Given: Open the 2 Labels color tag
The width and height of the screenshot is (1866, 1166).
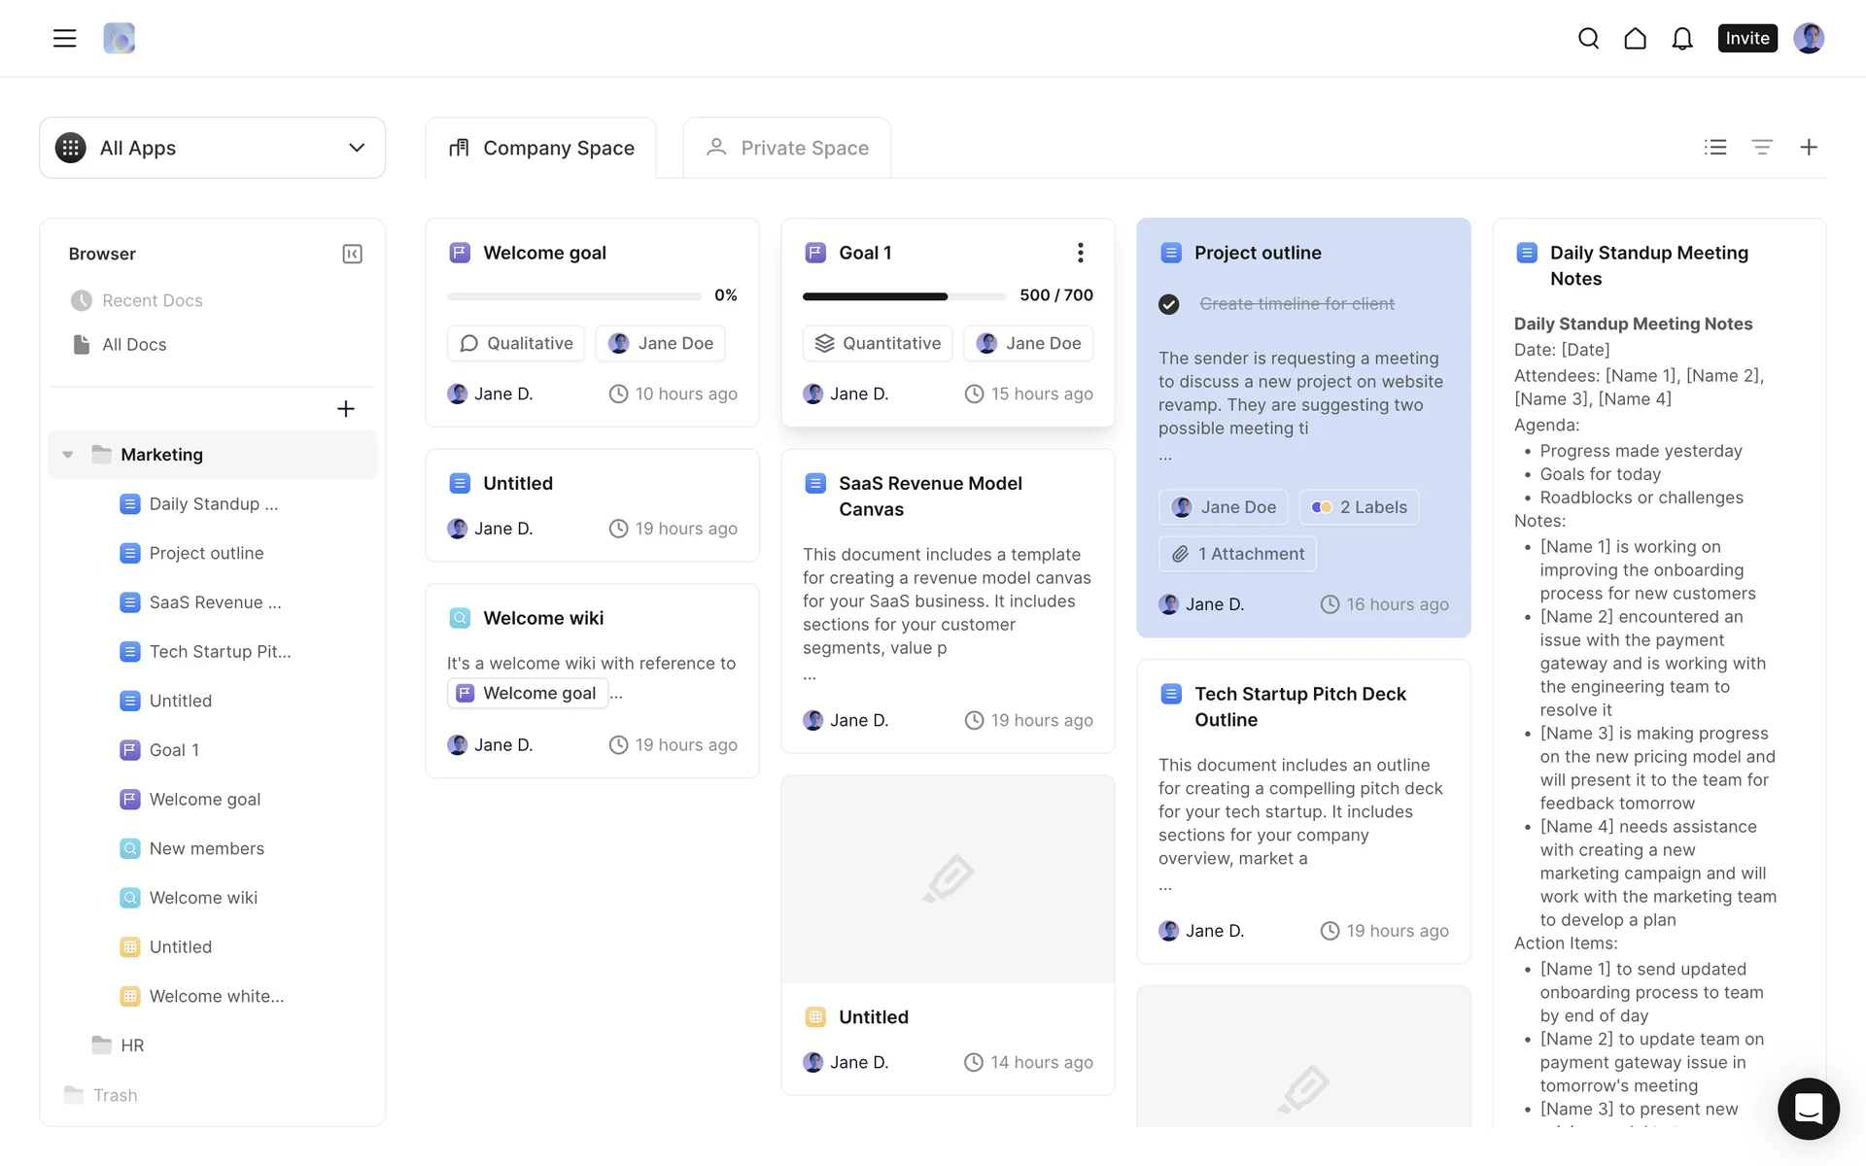Looking at the screenshot, I should [x=1359, y=507].
